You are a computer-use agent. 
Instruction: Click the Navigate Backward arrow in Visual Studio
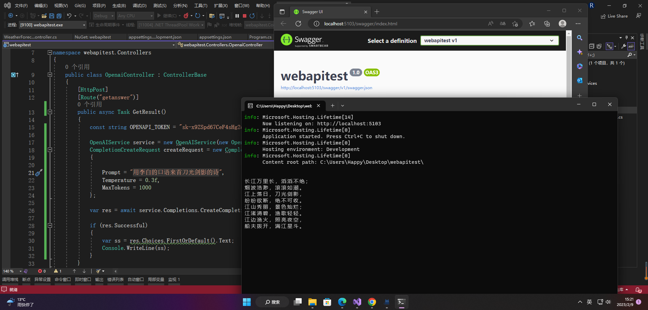coord(10,16)
